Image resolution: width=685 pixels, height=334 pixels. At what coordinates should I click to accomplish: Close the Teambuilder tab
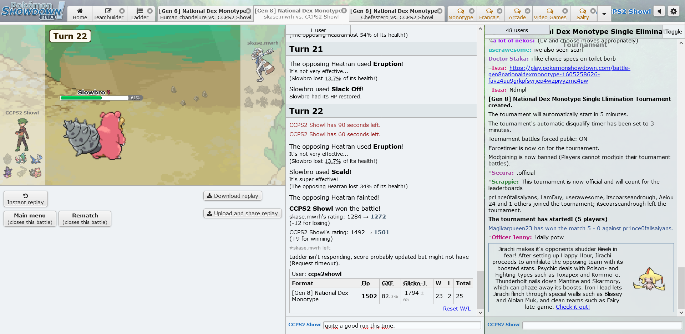pyautogui.click(x=122, y=11)
